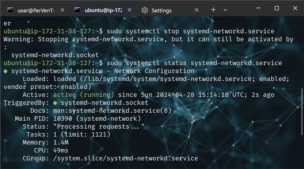
Task: Click the terminal icon on user@PerVenT tab
Action: click(x=10, y=10)
